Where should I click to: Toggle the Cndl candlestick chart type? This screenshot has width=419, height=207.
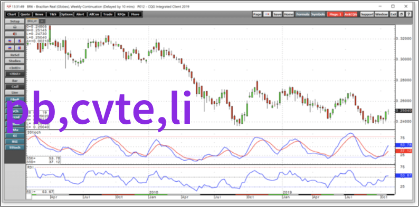pyautogui.click(x=15, y=87)
